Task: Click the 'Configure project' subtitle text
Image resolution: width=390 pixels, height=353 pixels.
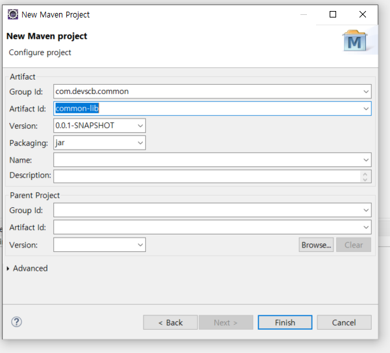Action: click(x=40, y=52)
